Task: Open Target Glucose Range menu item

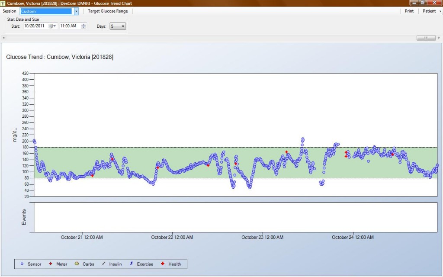Action: 108,11
